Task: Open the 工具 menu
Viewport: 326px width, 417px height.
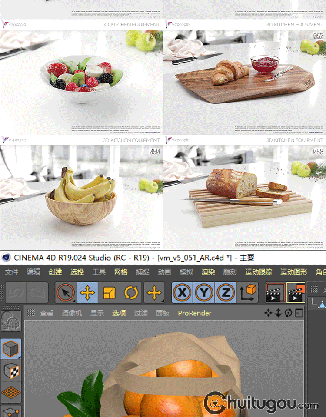Action: 99,272
